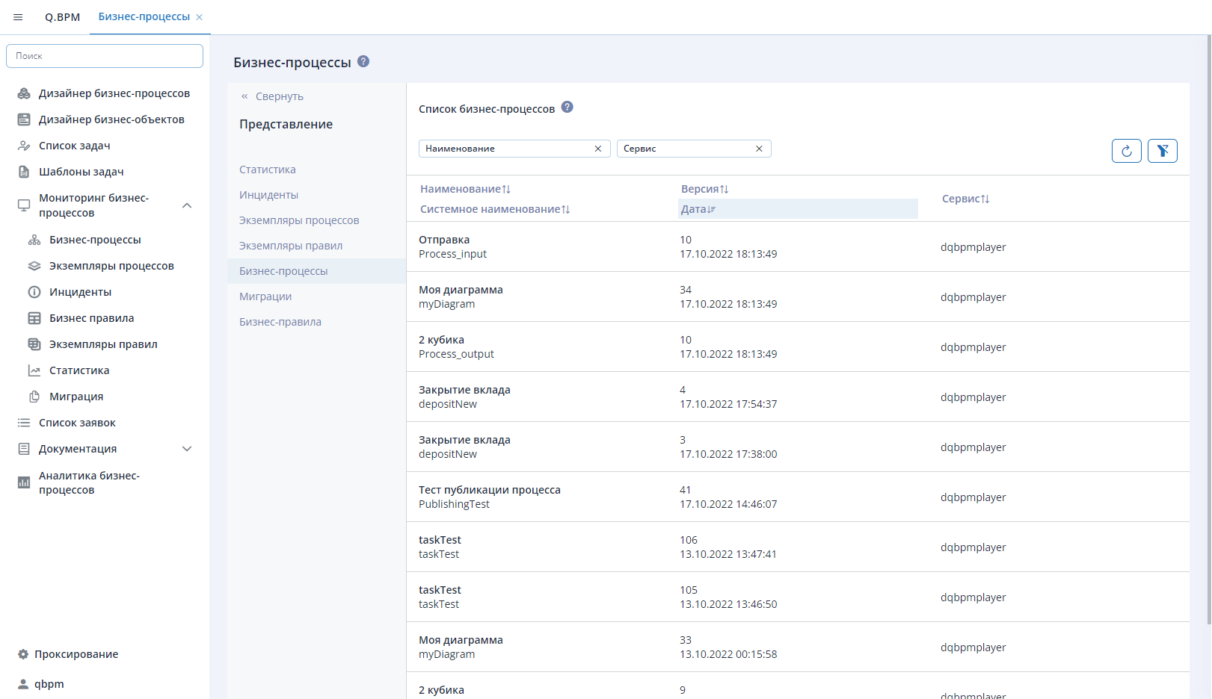Open Тест публикации процесса row
This screenshot has height=699, width=1212.
(x=798, y=497)
